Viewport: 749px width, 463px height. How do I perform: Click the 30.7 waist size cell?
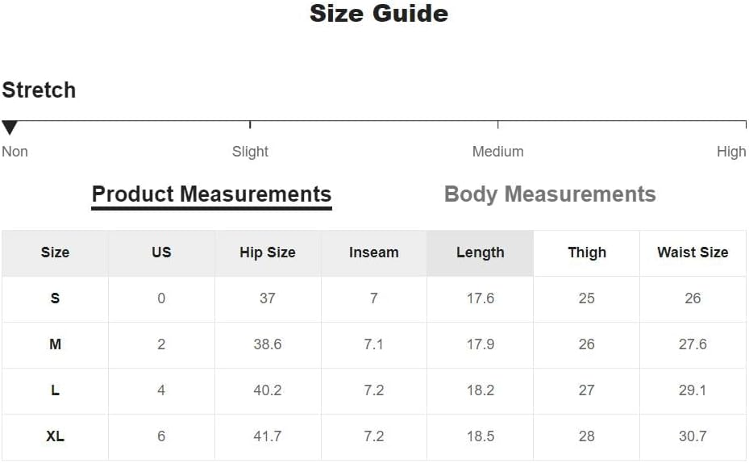693,436
